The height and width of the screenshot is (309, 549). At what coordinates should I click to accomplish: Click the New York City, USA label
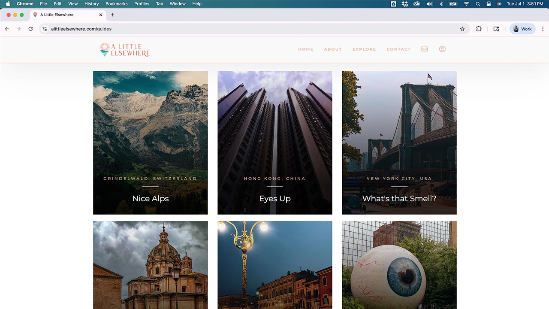click(x=399, y=179)
